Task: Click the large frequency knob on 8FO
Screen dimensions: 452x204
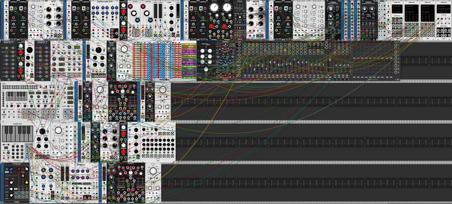Action: [x=58, y=130]
